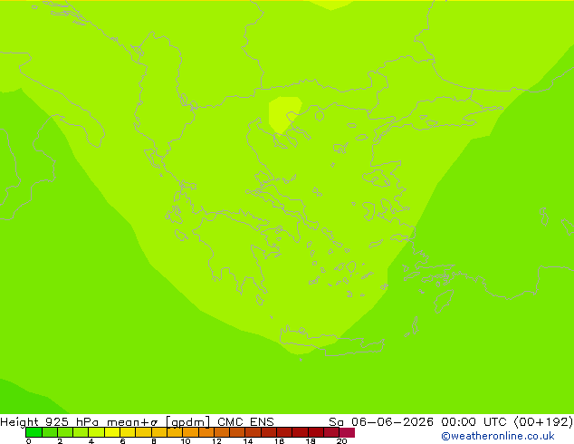Click the '00:00 UTC' time text
Screen dimensions: 574x444
click(474, 422)
